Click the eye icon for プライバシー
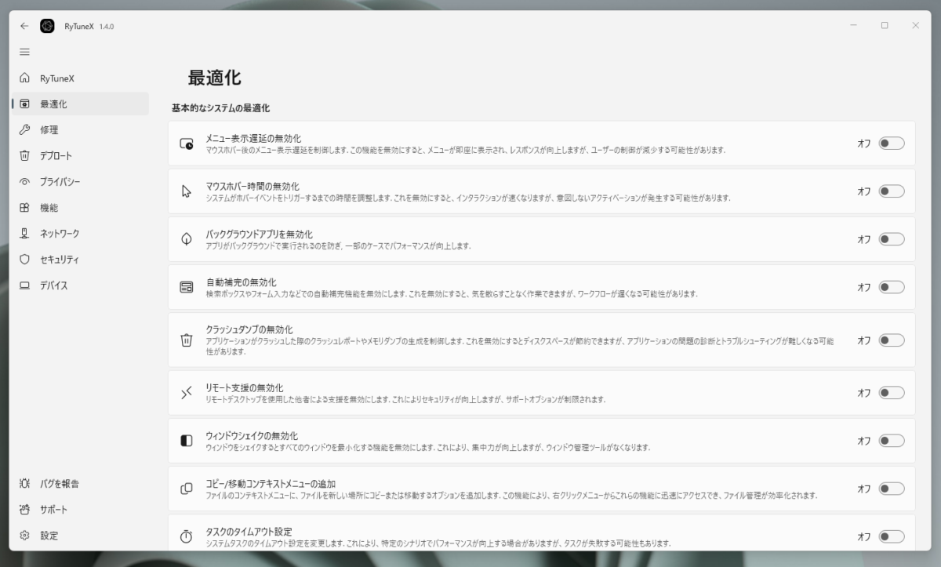Screen dimensions: 941x567 click(24, 182)
